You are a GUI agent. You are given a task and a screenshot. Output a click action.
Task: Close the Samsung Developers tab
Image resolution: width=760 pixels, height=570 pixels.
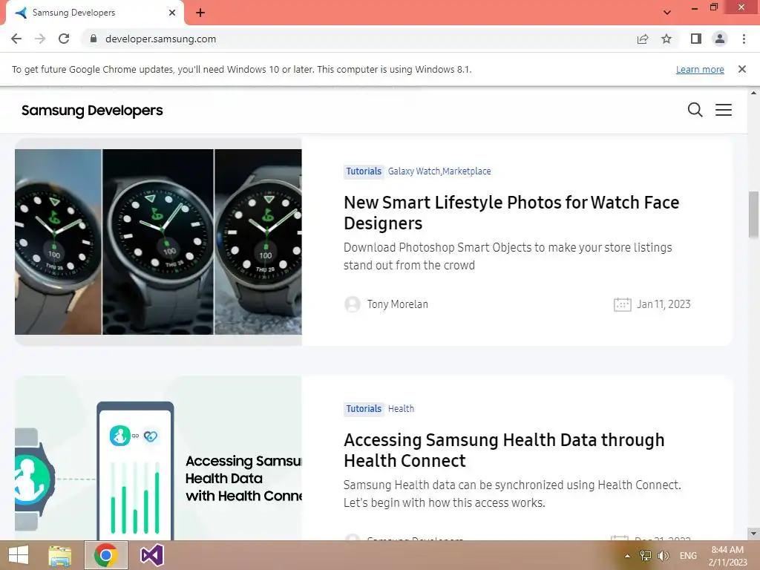172,13
